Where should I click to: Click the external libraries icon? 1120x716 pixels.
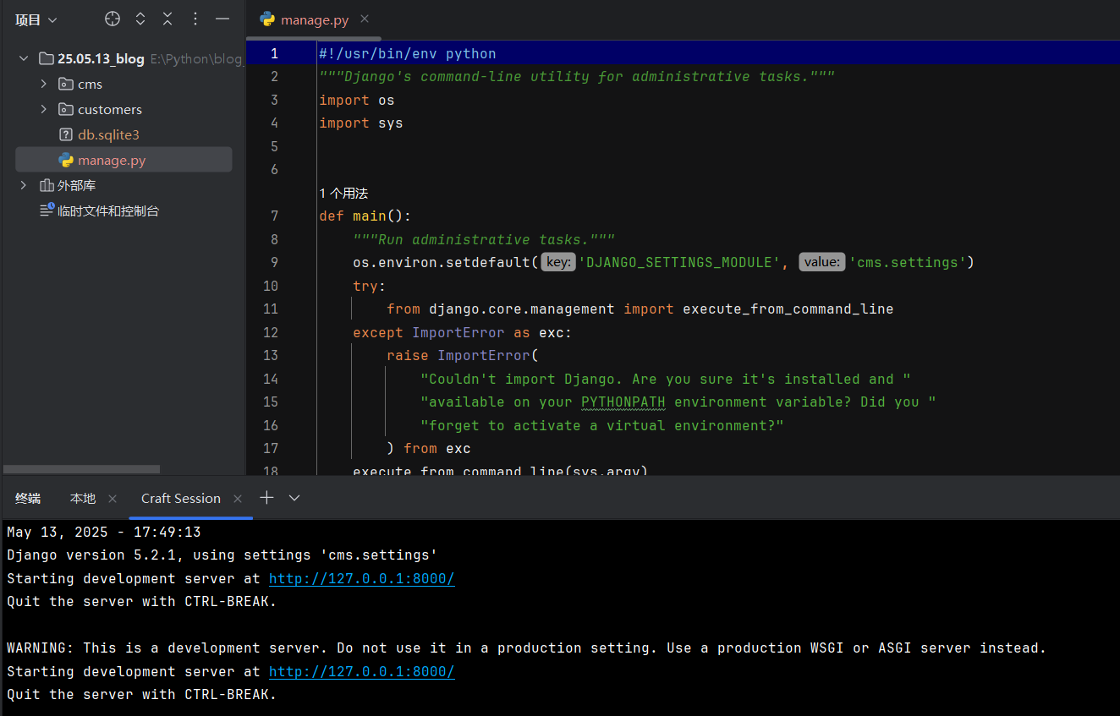pos(47,186)
